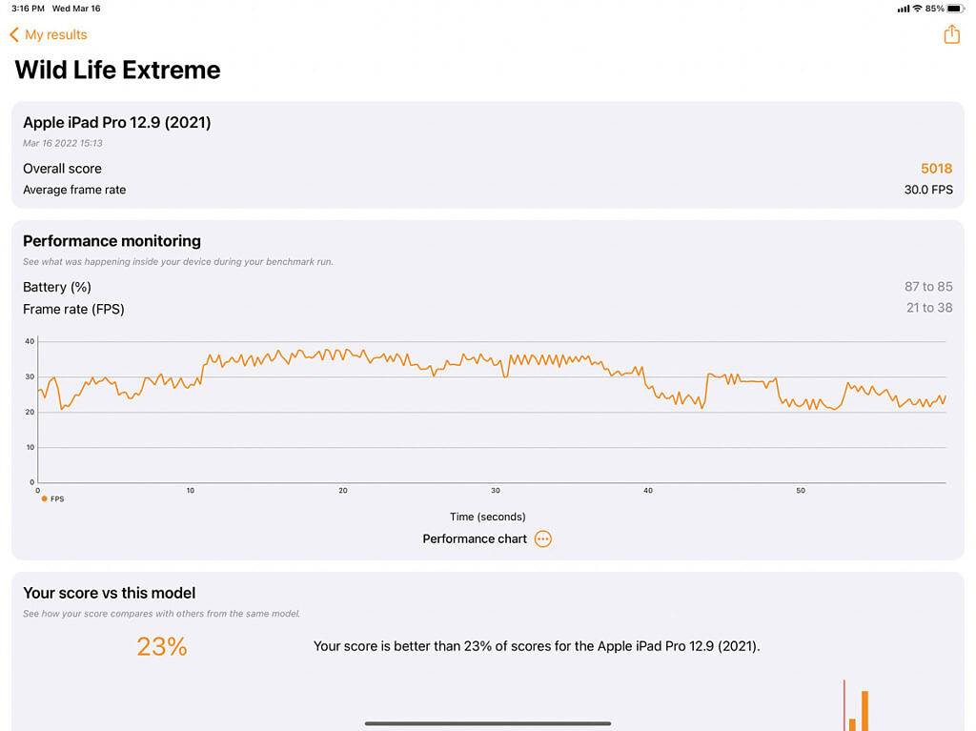Tap the home indicator bar at bottom
This screenshot has width=976, height=731.
(487, 723)
